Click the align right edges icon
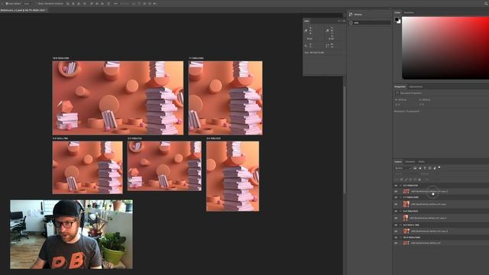The image size is (489, 275). pos(79,3)
